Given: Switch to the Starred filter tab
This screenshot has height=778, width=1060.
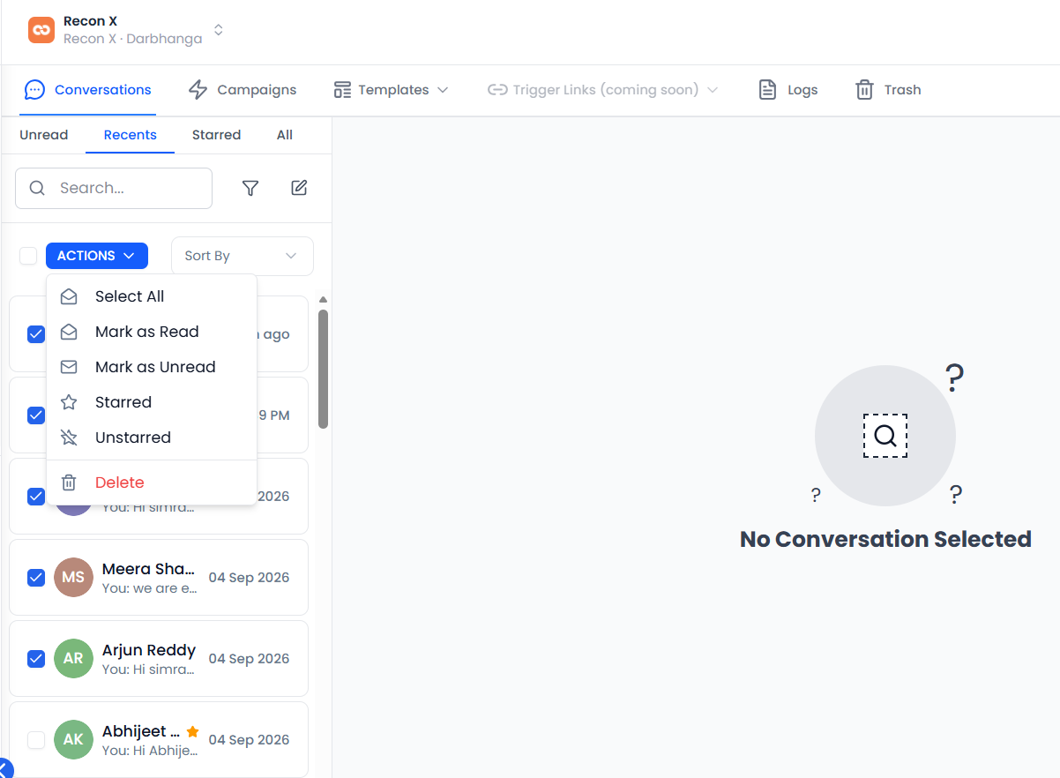Looking at the screenshot, I should click(216, 135).
